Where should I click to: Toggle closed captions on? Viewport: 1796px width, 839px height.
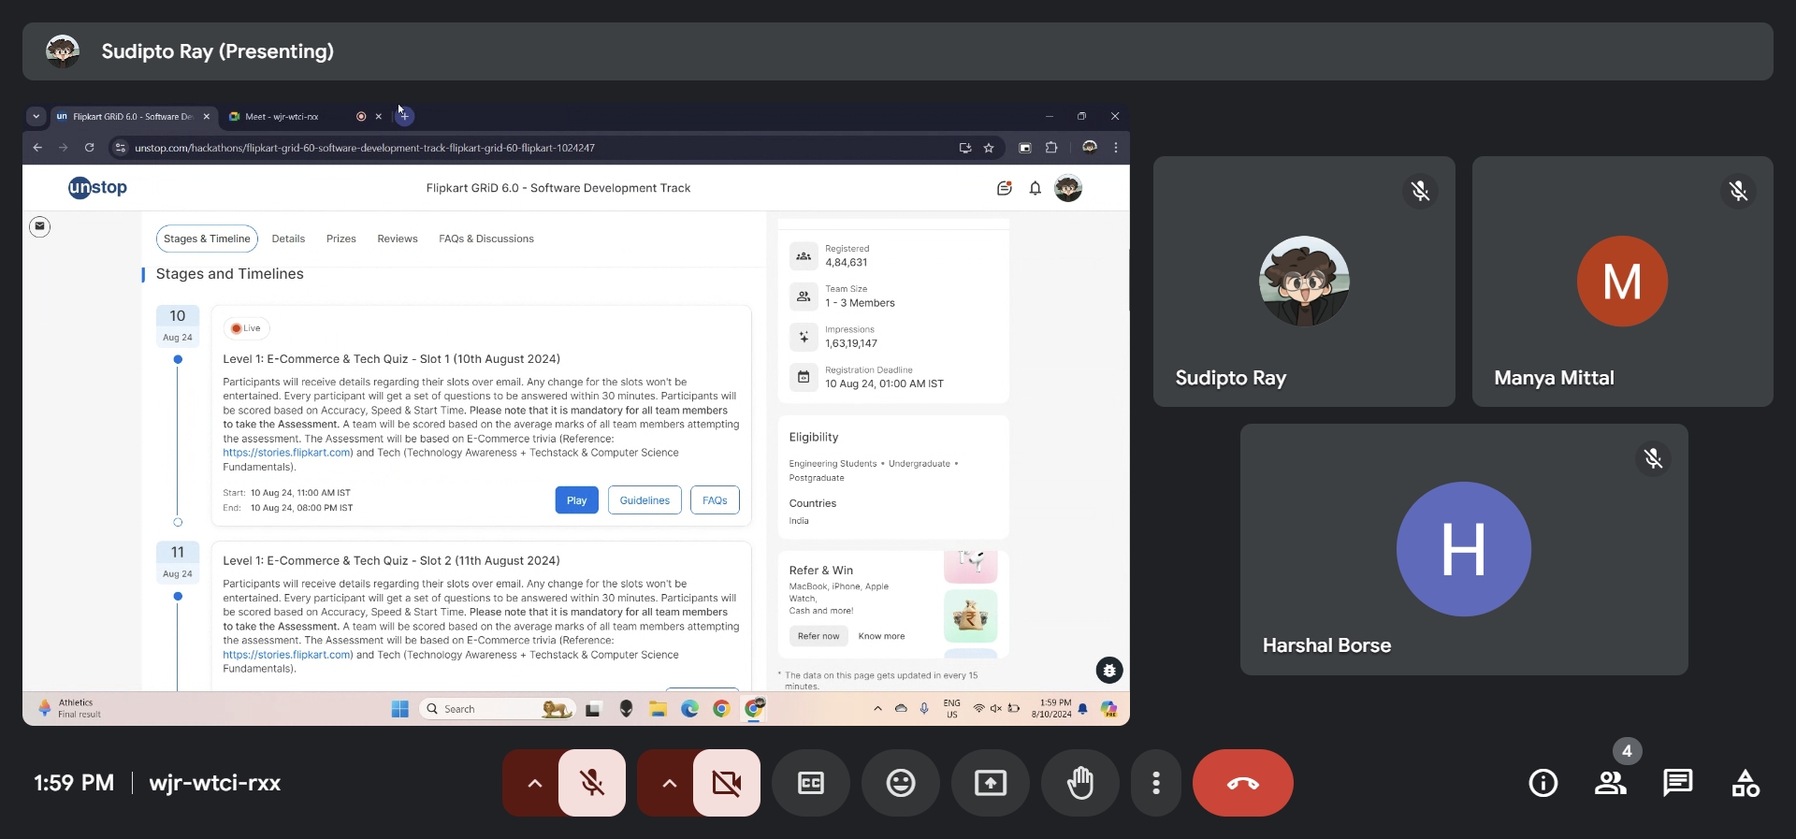tap(811, 783)
